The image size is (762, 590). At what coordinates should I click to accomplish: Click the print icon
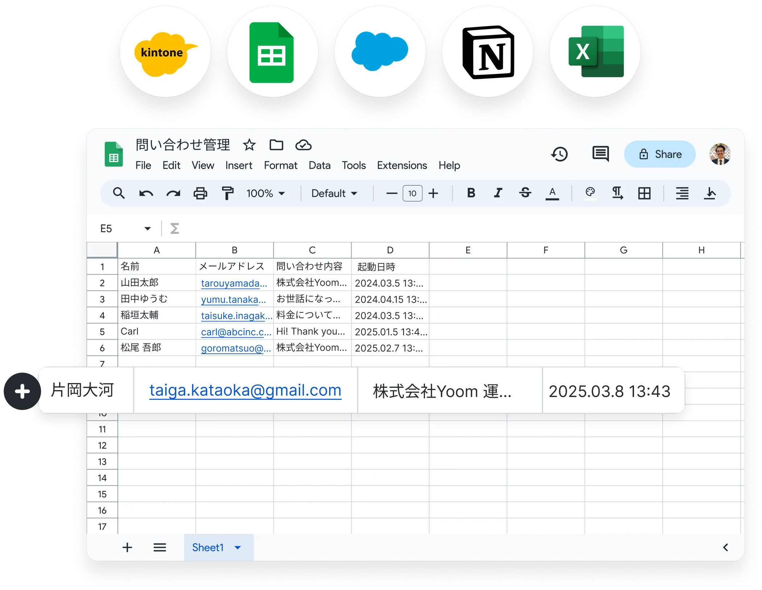pyautogui.click(x=200, y=193)
